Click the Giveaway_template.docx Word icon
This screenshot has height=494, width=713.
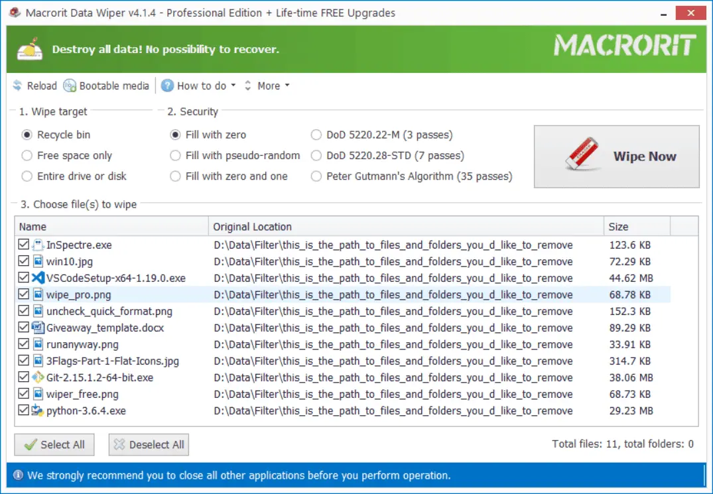point(38,328)
